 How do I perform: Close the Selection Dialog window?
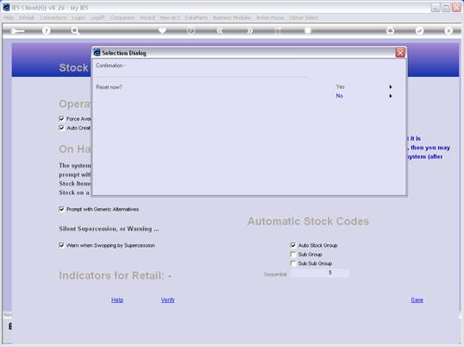pos(400,53)
